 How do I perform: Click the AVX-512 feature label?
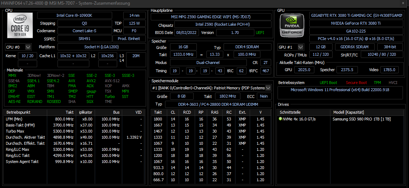pyautogui.click(x=112, y=81)
